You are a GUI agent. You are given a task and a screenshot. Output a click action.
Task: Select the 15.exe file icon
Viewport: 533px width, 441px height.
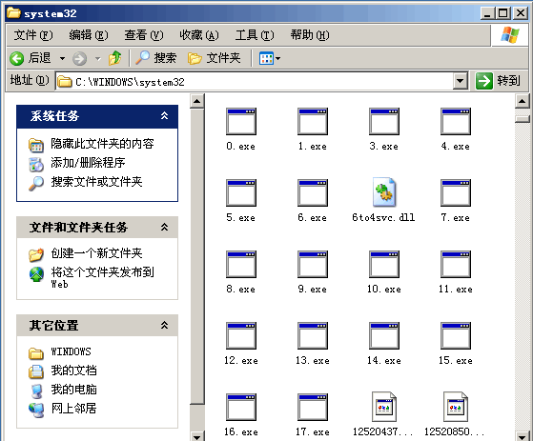(x=456, y=336)
